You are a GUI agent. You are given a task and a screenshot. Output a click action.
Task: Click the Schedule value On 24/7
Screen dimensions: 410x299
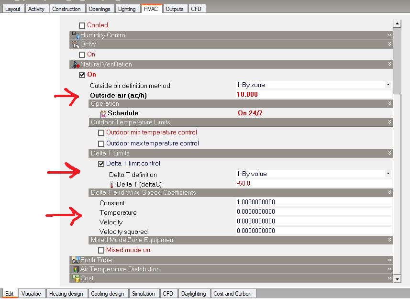(250, 113)
